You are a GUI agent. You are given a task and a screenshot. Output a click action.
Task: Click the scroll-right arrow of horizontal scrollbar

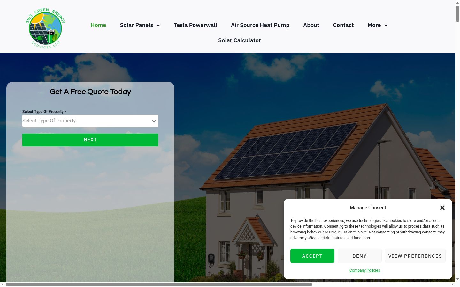(x=453, y=284)
